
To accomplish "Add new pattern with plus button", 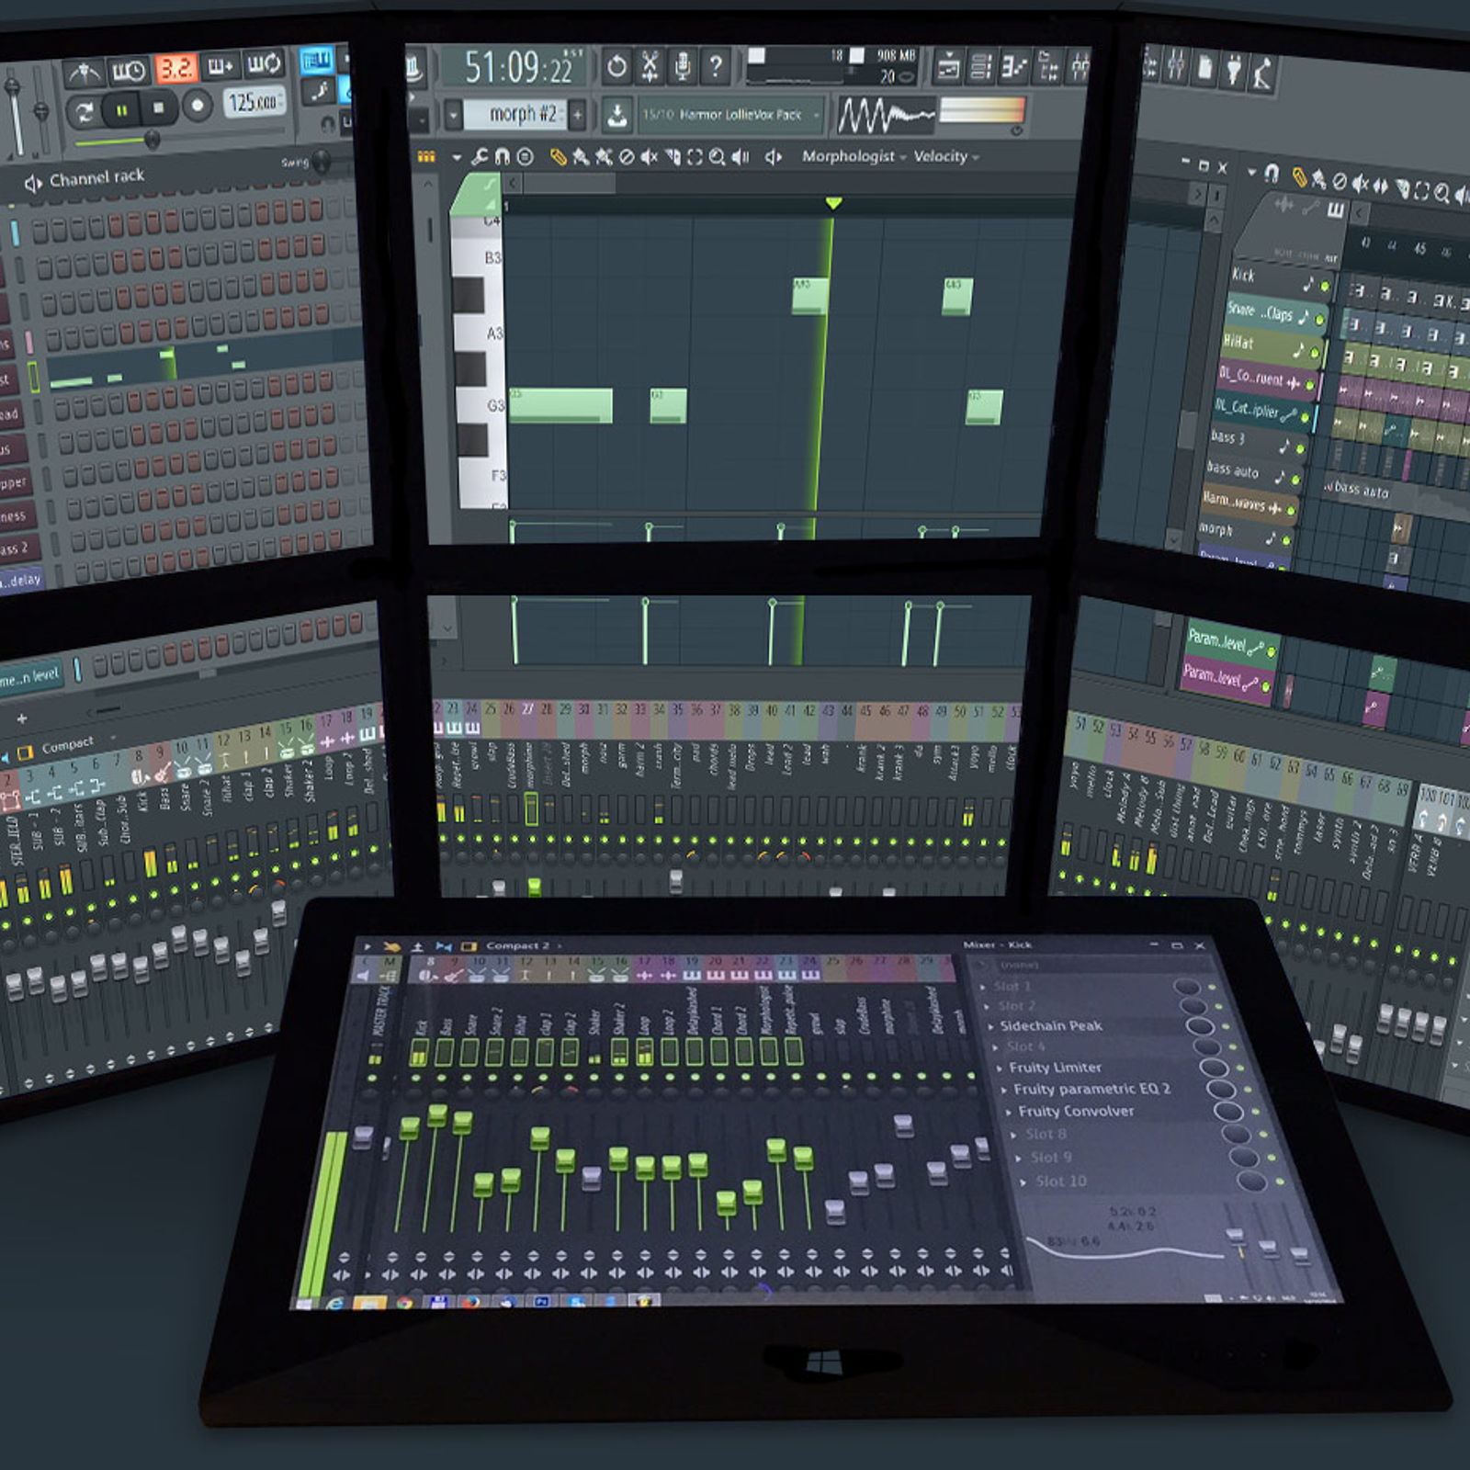I will 578,115.
